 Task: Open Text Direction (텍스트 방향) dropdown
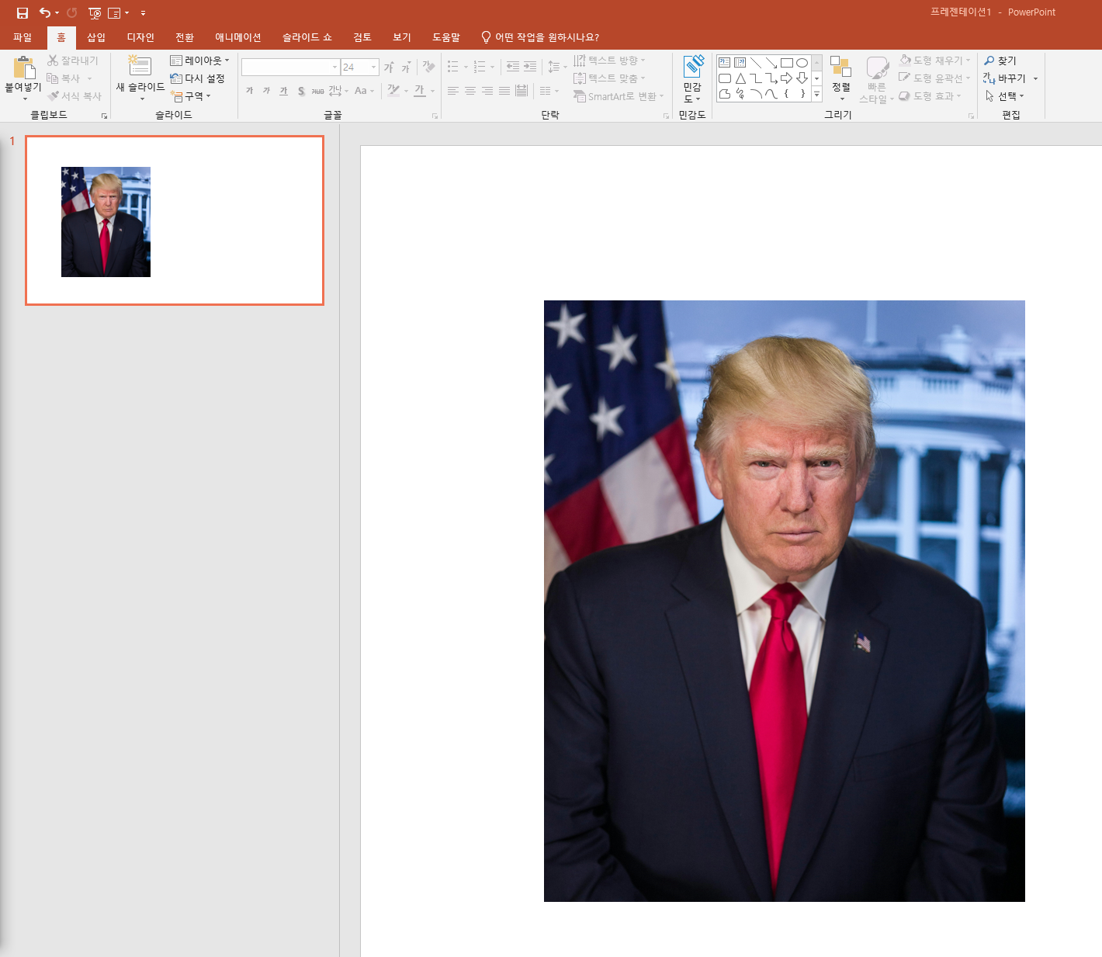tap(609, 61)
